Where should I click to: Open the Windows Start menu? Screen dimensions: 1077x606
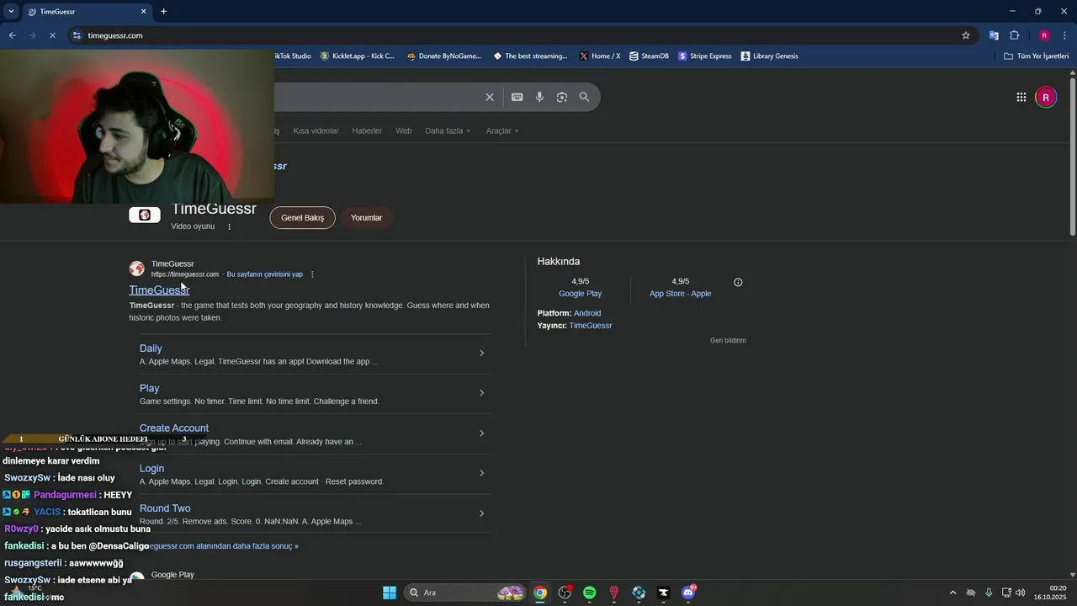point(389,593)
